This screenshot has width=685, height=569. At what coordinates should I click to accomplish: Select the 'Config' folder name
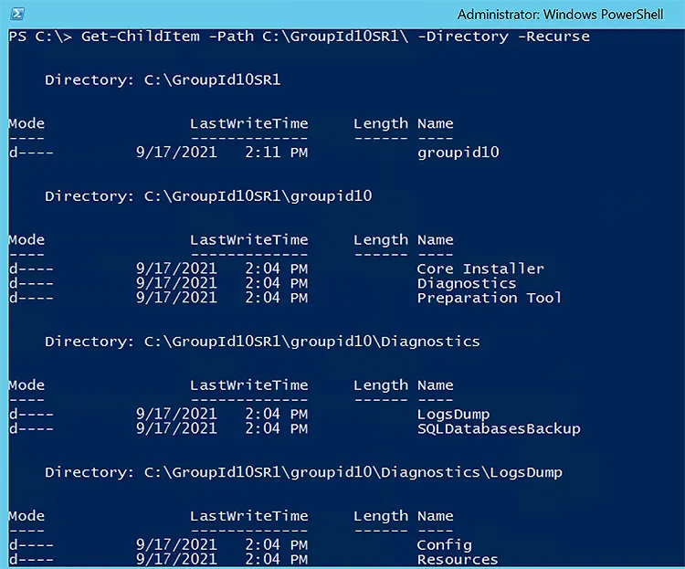(x=444, y=545)
